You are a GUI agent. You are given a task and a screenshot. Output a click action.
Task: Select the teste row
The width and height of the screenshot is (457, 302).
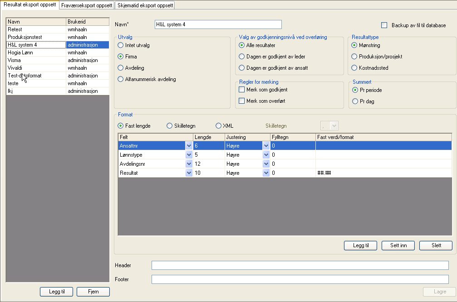pyautogui.click(x=58, y=83)
